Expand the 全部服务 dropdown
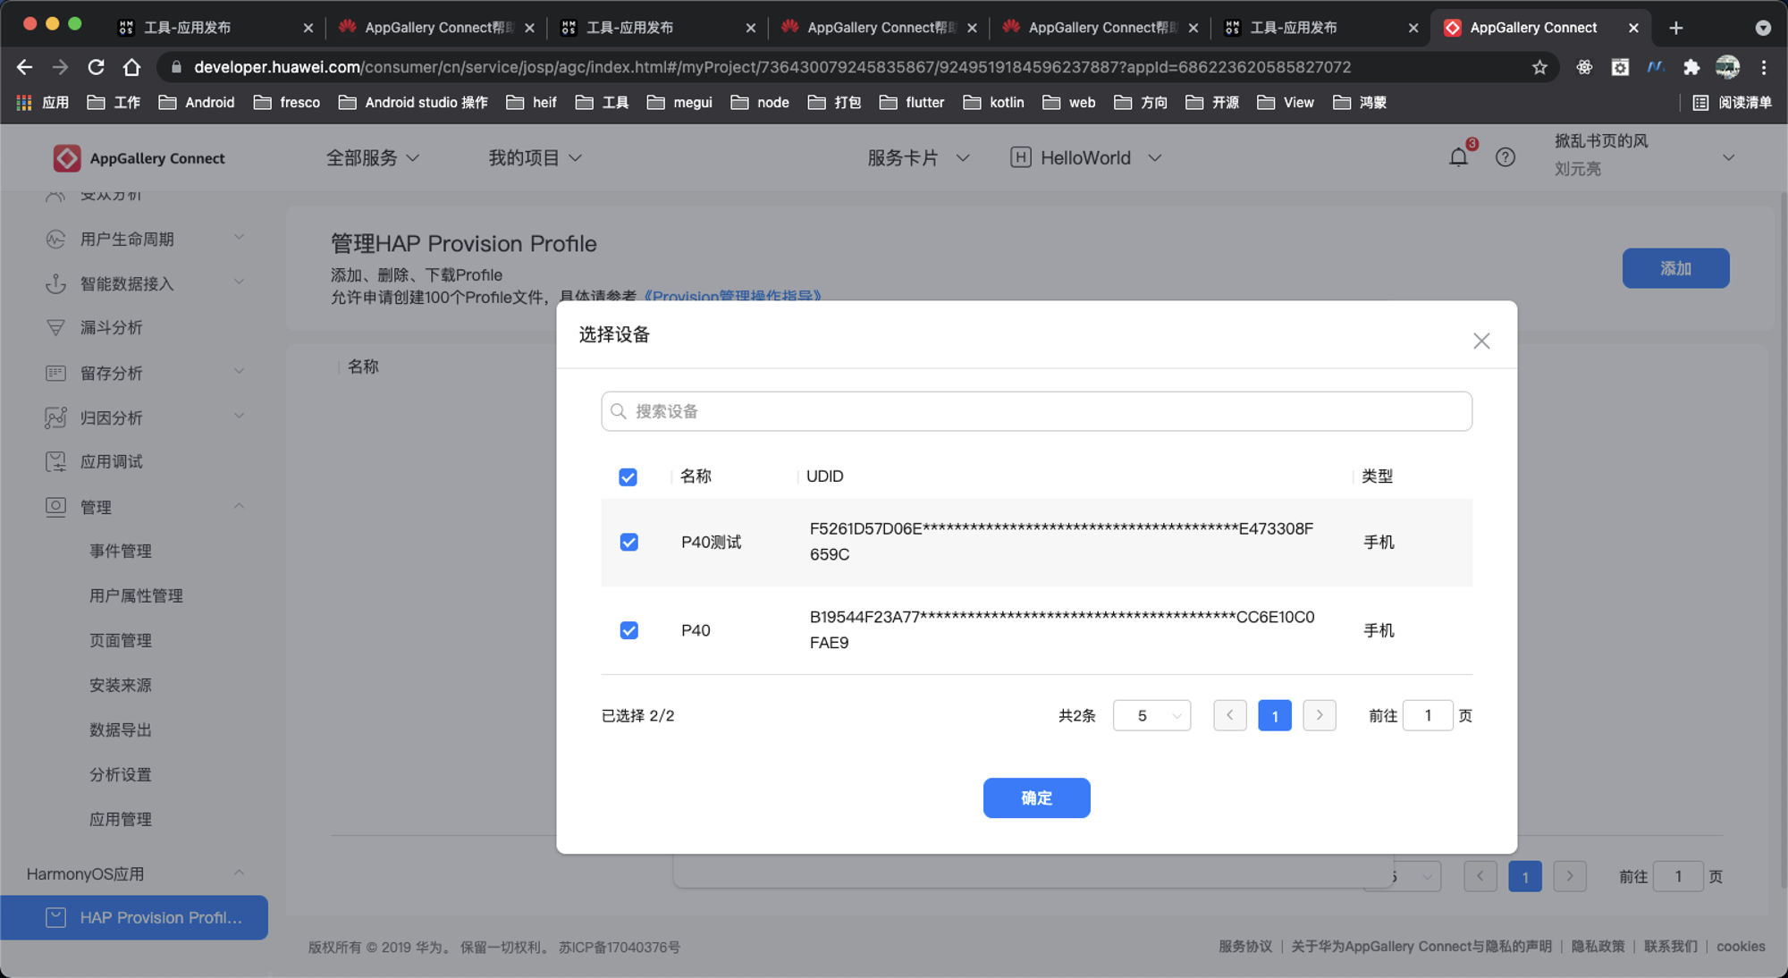Image resolution: width=1788 pixels, height=978 pixels. [x=373, y=158]
